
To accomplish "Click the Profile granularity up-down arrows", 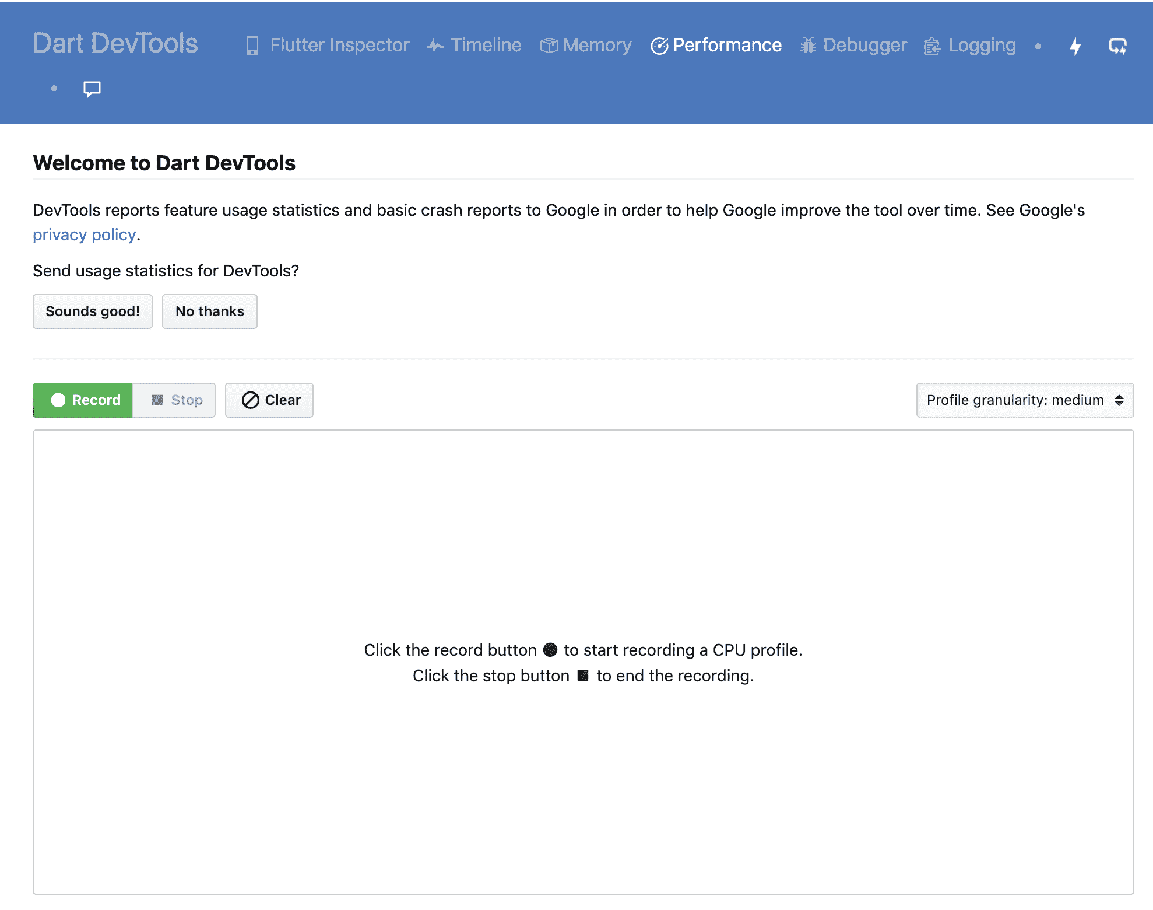I will coord(1119,400).
